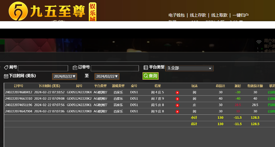
Task: Click the WiFi signal icon
Action: (x=259, y=42)
